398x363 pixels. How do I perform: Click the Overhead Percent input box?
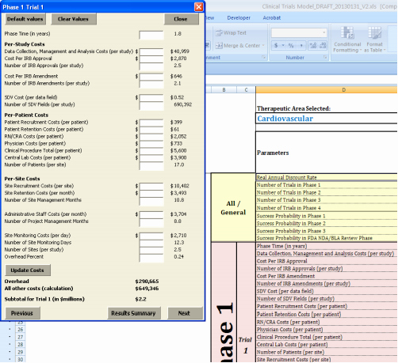point(151,258)
